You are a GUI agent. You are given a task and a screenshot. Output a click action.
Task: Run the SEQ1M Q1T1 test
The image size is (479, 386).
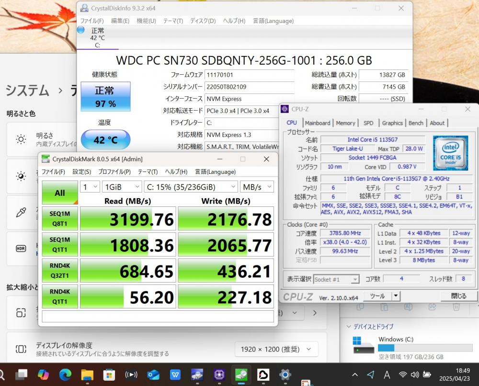[60, 245]
